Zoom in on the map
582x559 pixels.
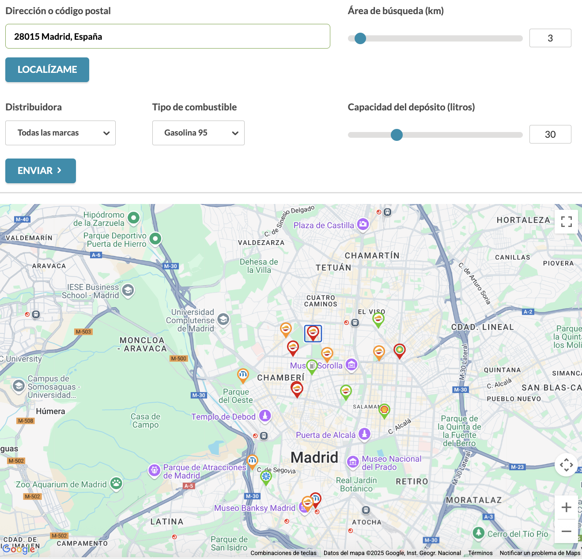point(566,508)
